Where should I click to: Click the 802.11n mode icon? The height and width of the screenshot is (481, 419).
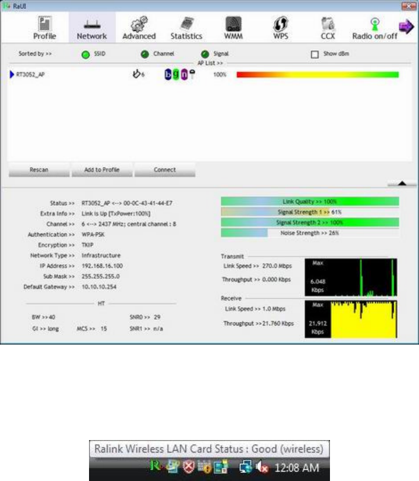coord(184,74)
